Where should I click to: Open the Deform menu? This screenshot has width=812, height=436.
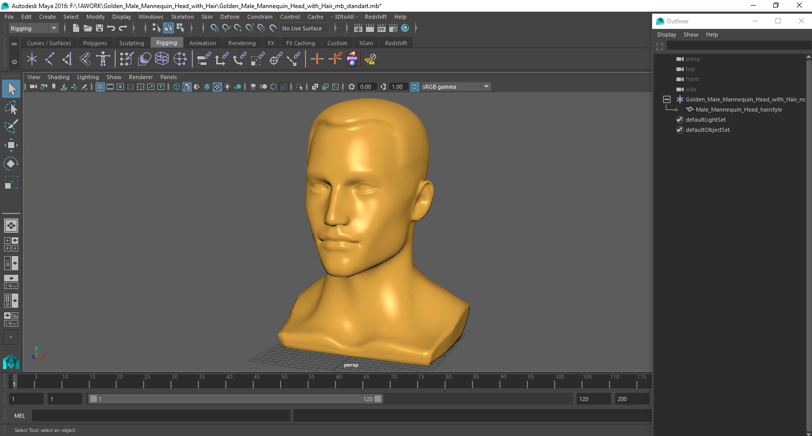(229, 17)
